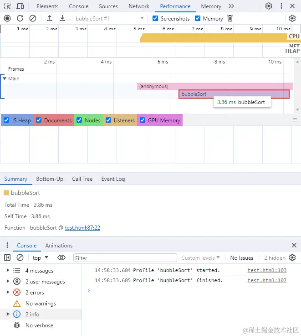Open the Sources tab
301x336 pixels.
[x=108, y=6]
